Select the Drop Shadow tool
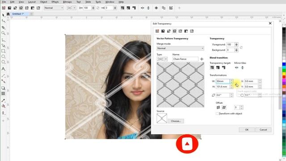 point(3,88)
